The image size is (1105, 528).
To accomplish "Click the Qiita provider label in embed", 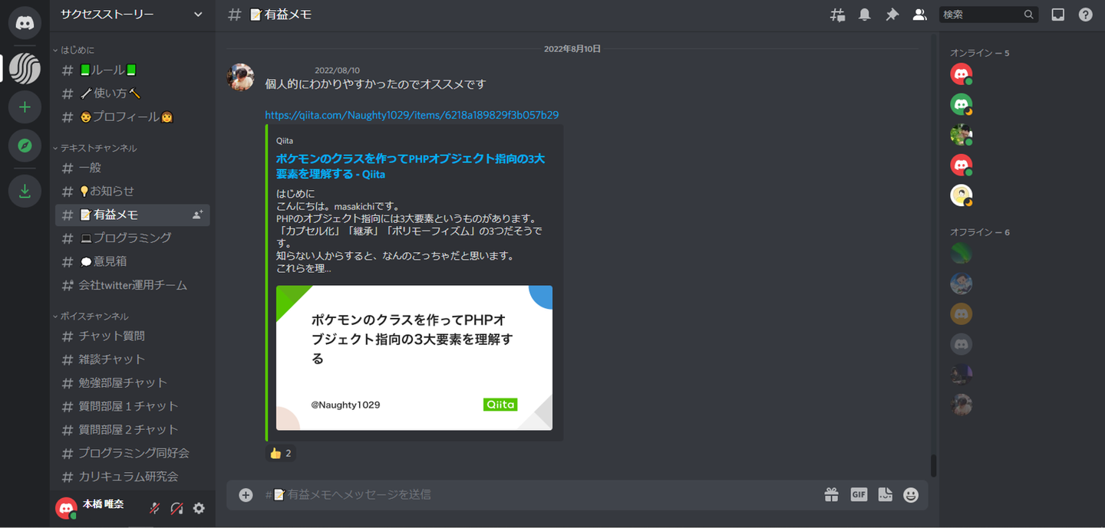I will (x=285, y=141).
